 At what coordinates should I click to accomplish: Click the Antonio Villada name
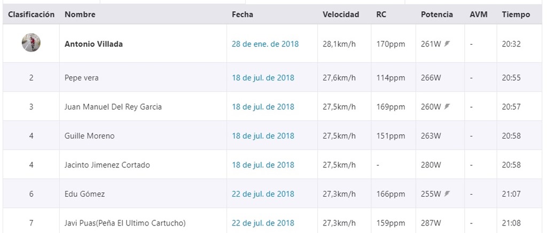tap(93, 44)
